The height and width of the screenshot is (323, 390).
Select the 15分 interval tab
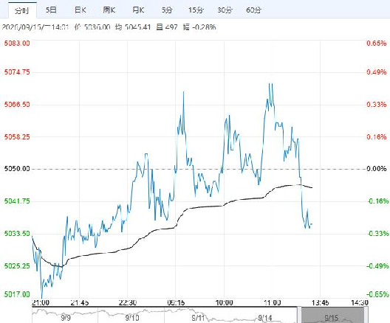point(196,10)
